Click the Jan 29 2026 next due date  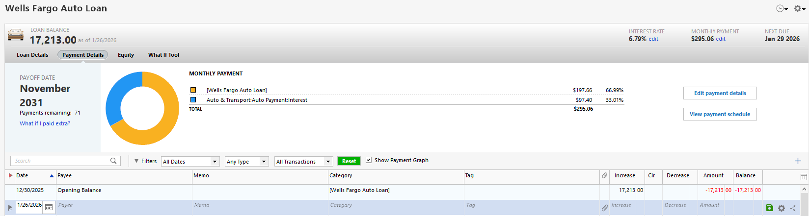pyautogui.click(x=782, y=39)
